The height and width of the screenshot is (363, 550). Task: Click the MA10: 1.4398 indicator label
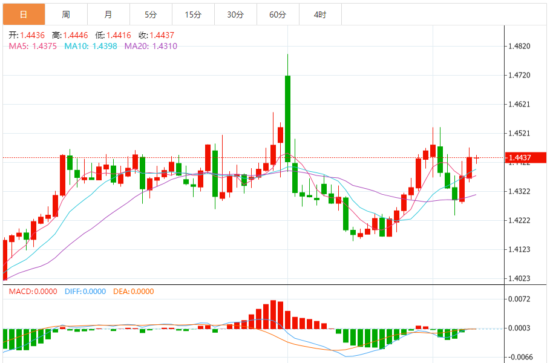tap(91, 47)
